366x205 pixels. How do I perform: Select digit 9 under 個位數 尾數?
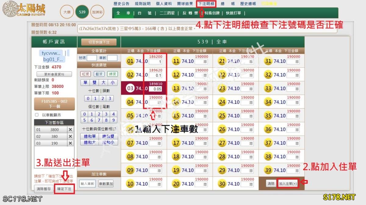click(x=113, y=120)
